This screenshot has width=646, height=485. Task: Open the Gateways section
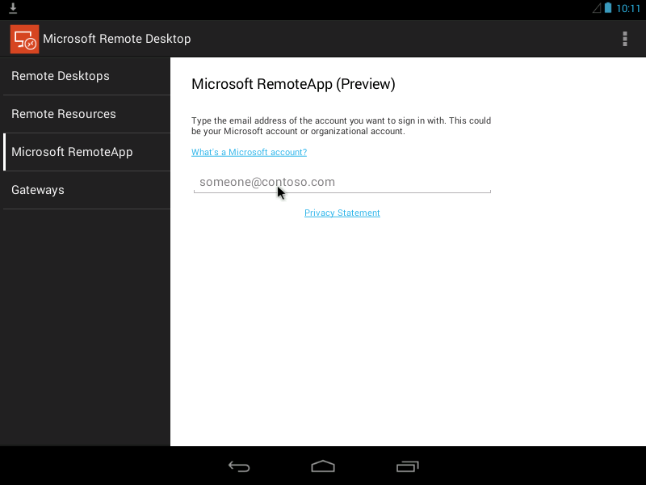37,189
